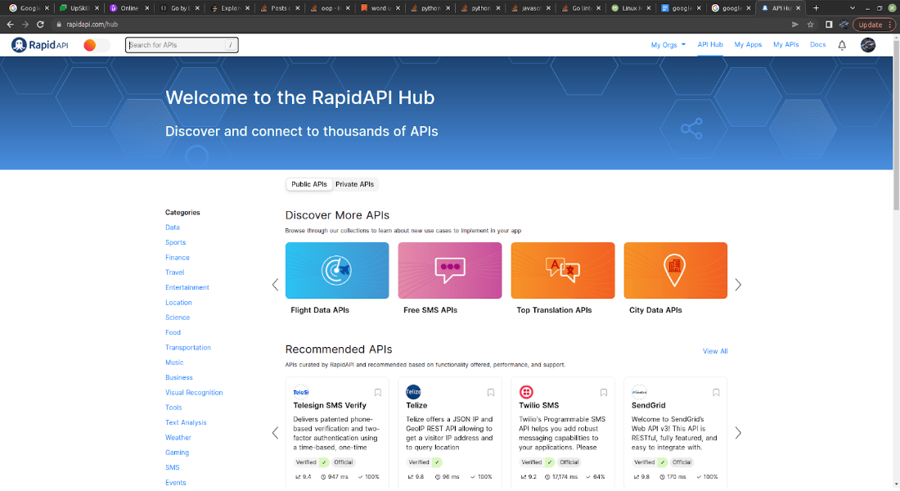Open the Finance category
The width and height of the screenshot is (900, 491).
pyautogui.click(x=178, y=257)
